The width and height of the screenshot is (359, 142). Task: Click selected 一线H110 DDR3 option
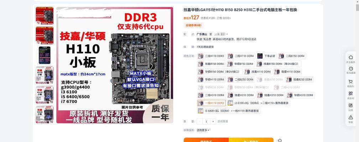(212, 103)
